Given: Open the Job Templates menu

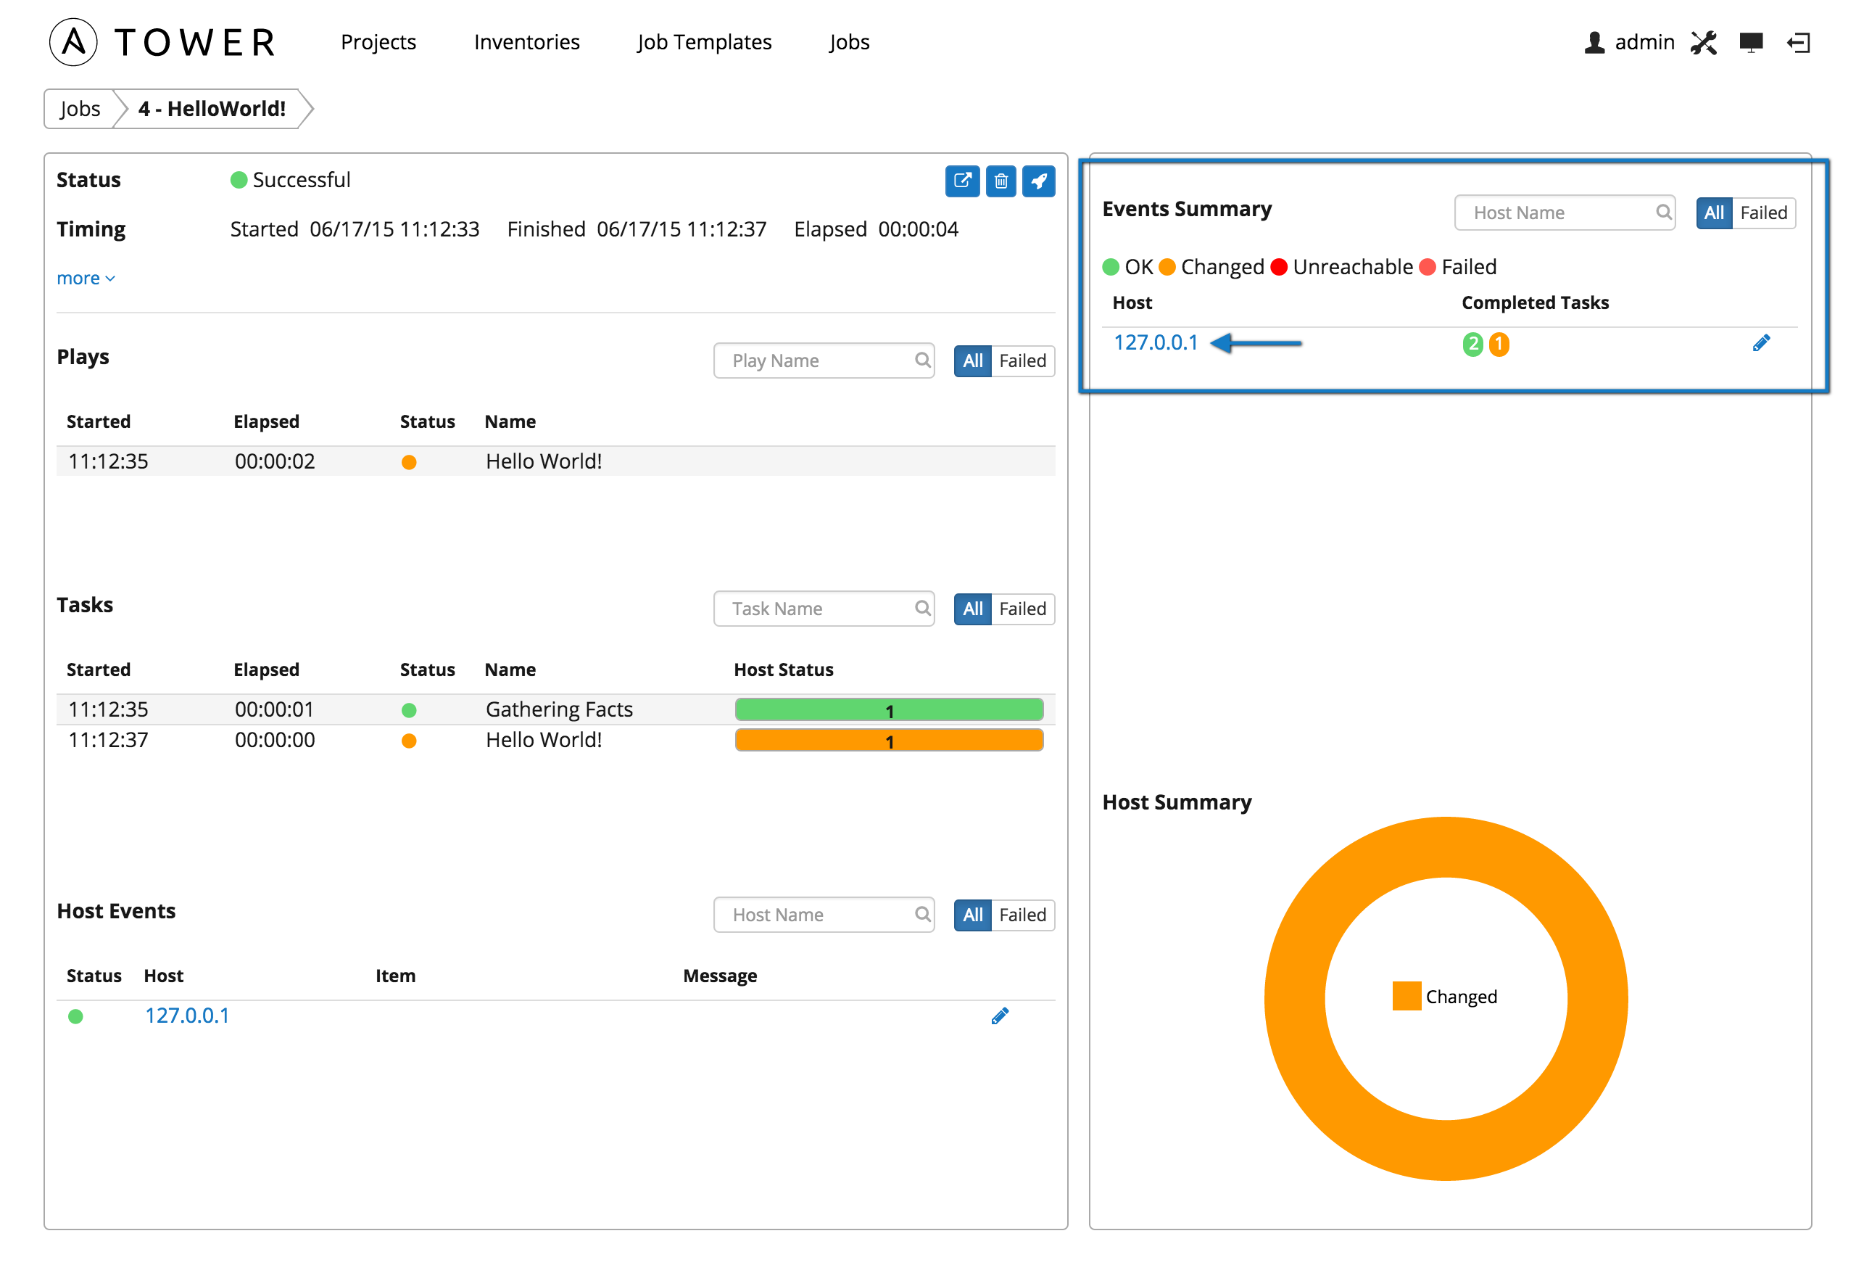Looking at the screenshot, I should pyautogui.click(x=703, y=42).
